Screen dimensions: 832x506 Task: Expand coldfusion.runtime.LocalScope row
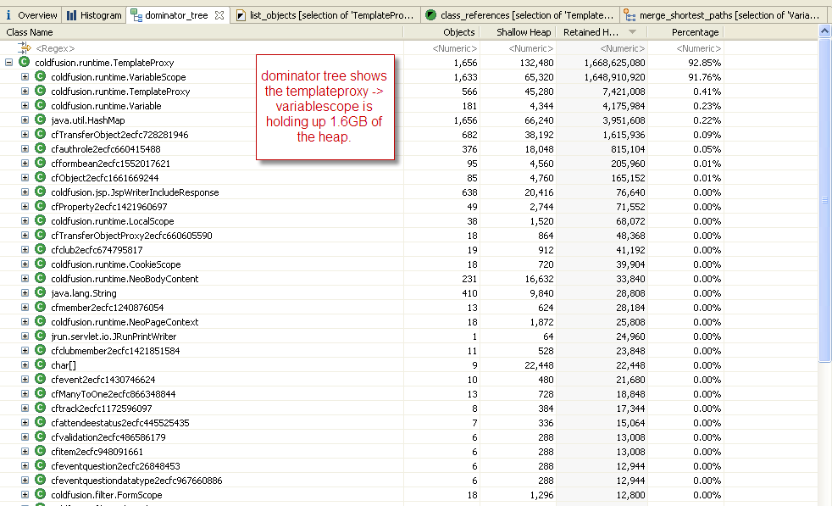pos(25,221)
